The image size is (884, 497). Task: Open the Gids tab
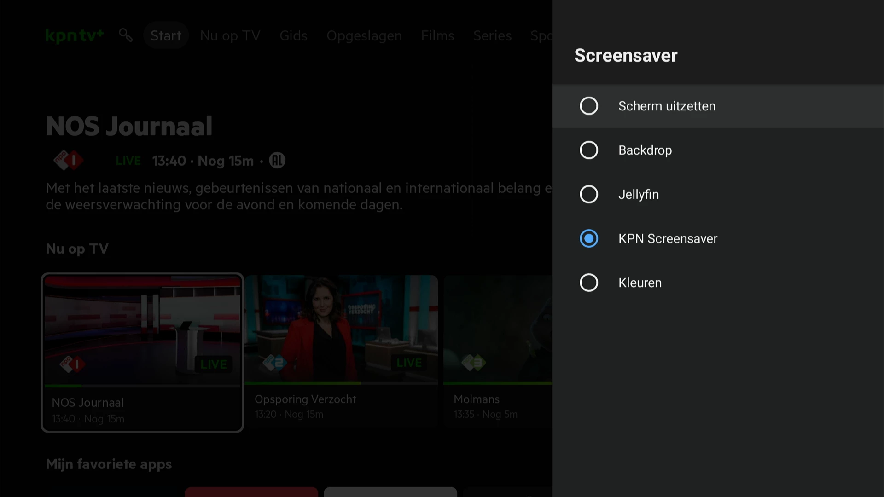point(293,35)
